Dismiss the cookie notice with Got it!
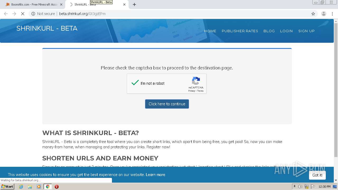 317,175
